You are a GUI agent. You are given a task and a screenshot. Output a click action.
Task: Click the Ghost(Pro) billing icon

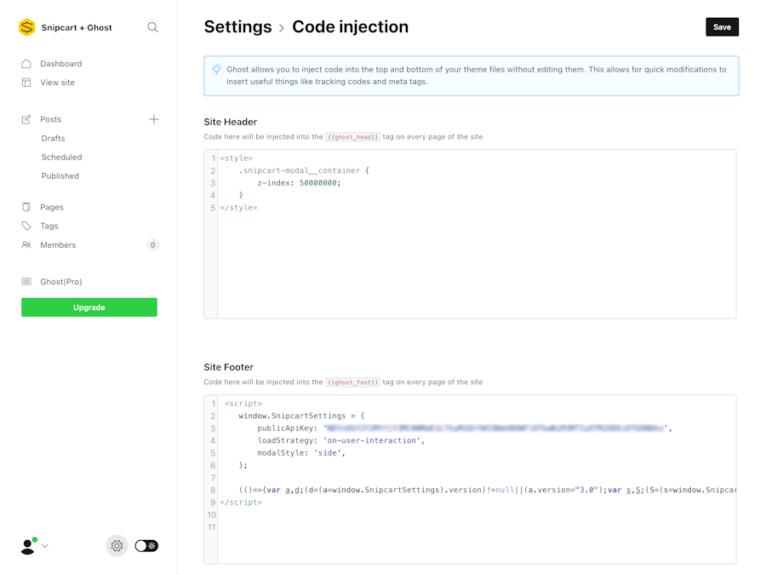26,282
